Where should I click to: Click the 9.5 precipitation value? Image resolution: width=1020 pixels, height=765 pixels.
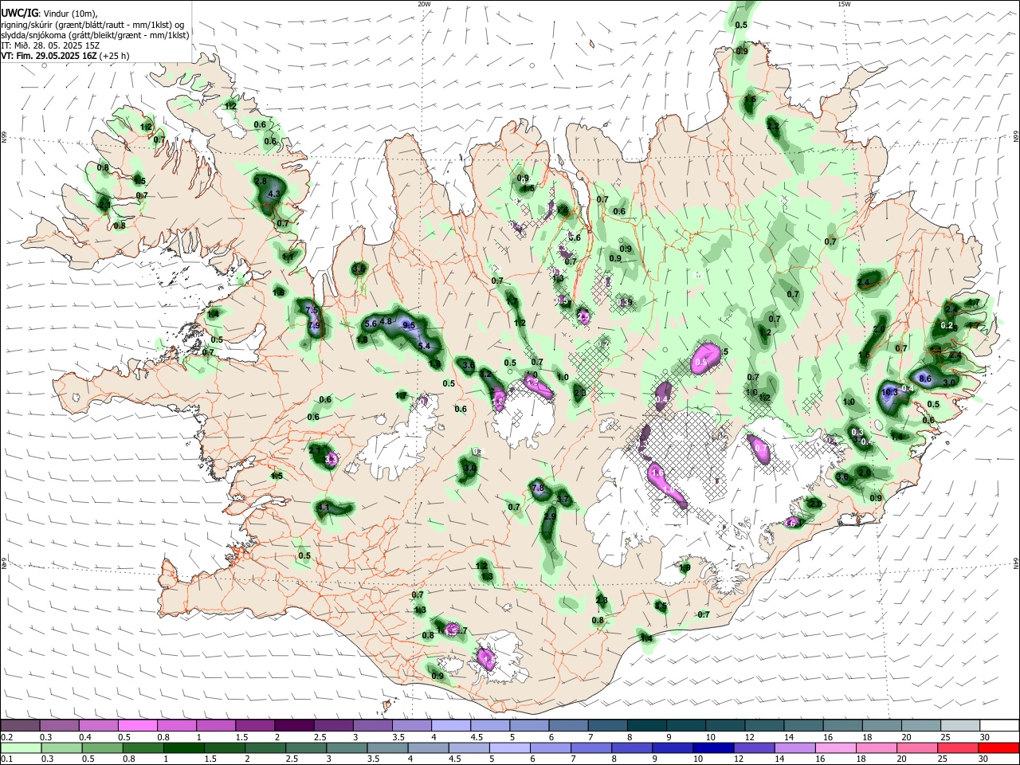click(x=410, y=325)
